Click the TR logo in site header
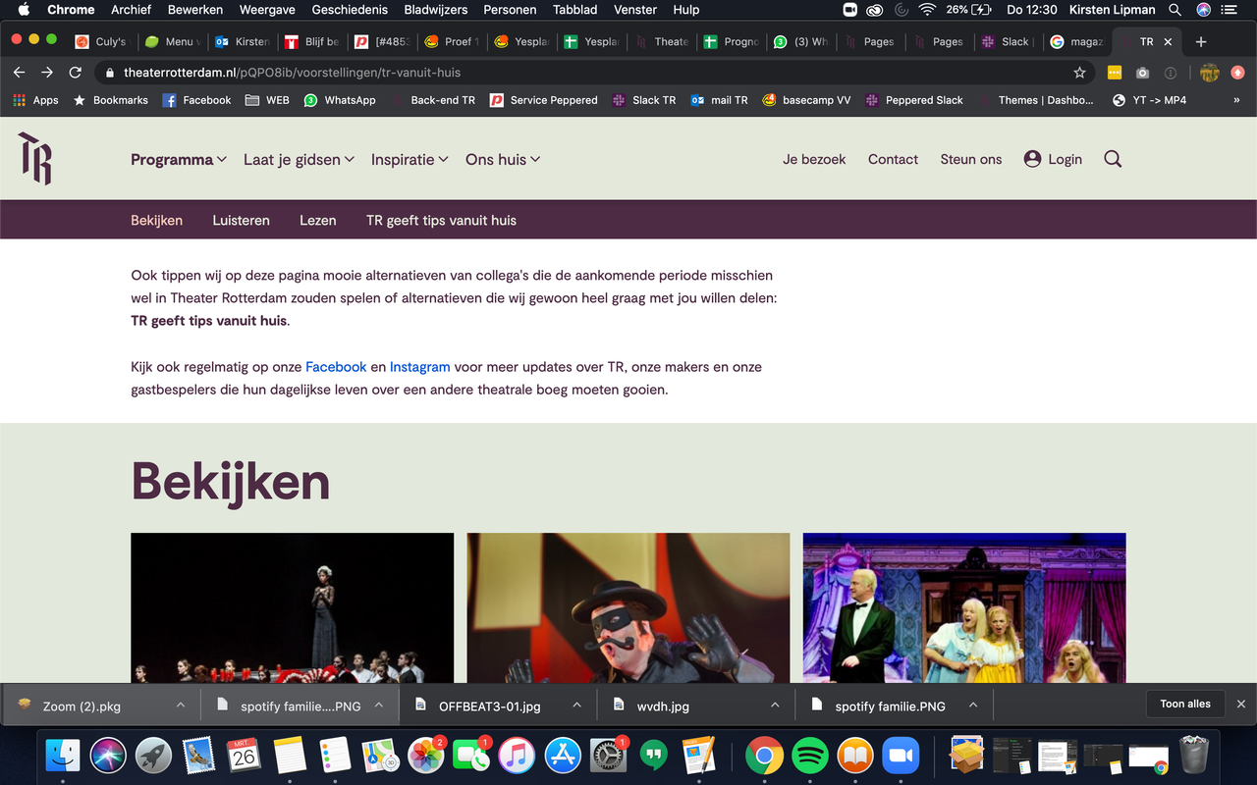Screen dimensions: 1257x785 tap(35, 159)
